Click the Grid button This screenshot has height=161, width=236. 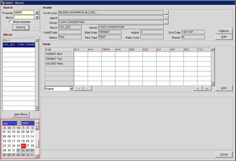click(223, 88)
